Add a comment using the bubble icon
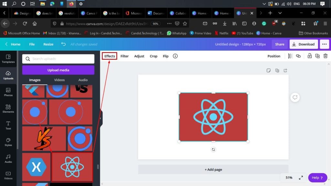 (x=295, y=97)
